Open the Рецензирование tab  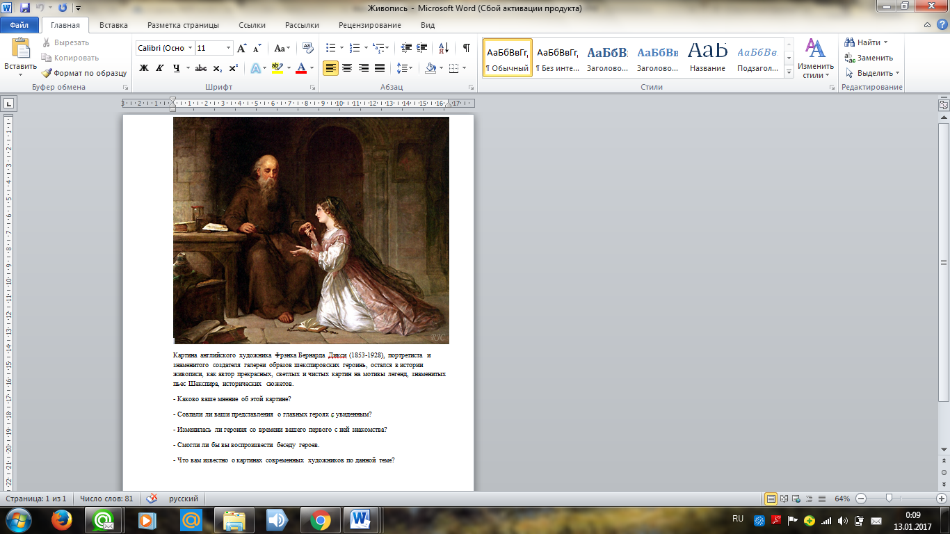tap(369, 25)
